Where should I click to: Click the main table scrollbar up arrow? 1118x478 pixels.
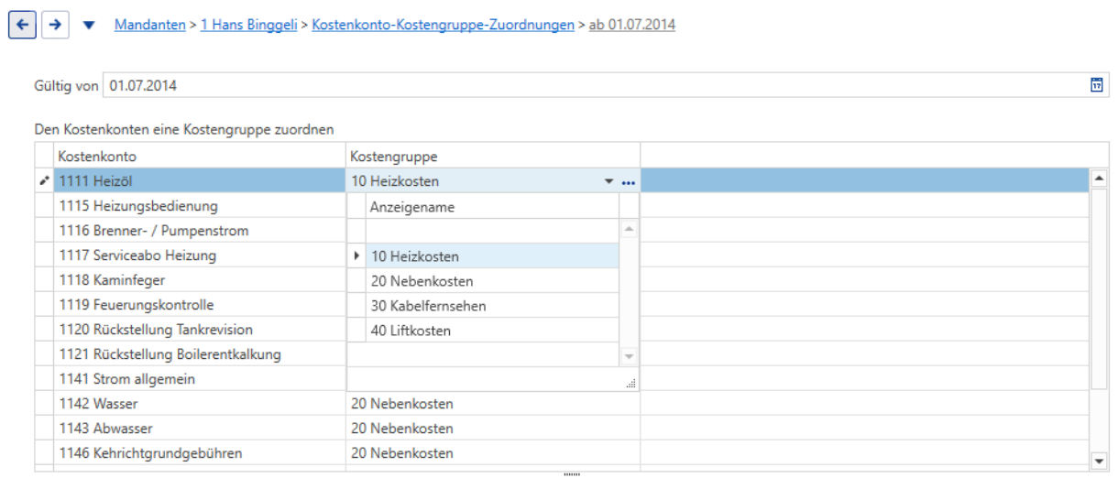point(1100,179)
